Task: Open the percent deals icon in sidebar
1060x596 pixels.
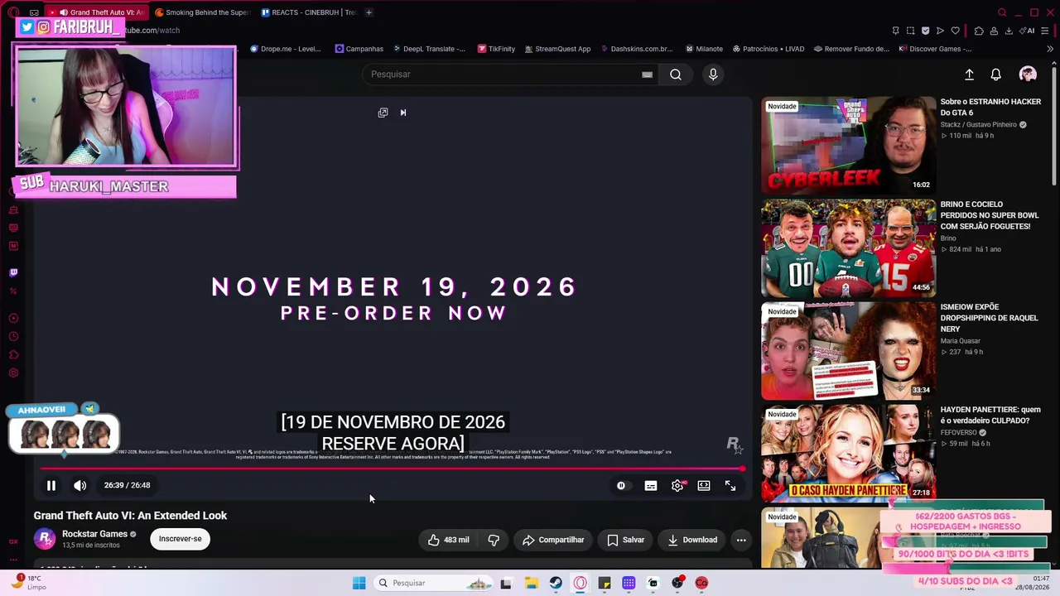Action: click(x=13, y=291)
